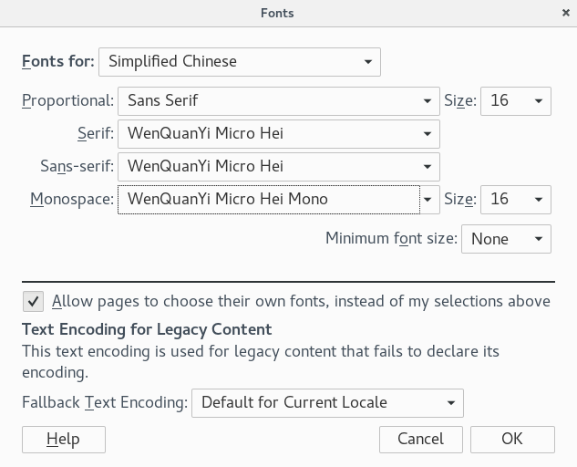Click the arrow on the Simplified Chinese selector
Image resolution: width=577 pixels, height=467 pixels.
367,62
